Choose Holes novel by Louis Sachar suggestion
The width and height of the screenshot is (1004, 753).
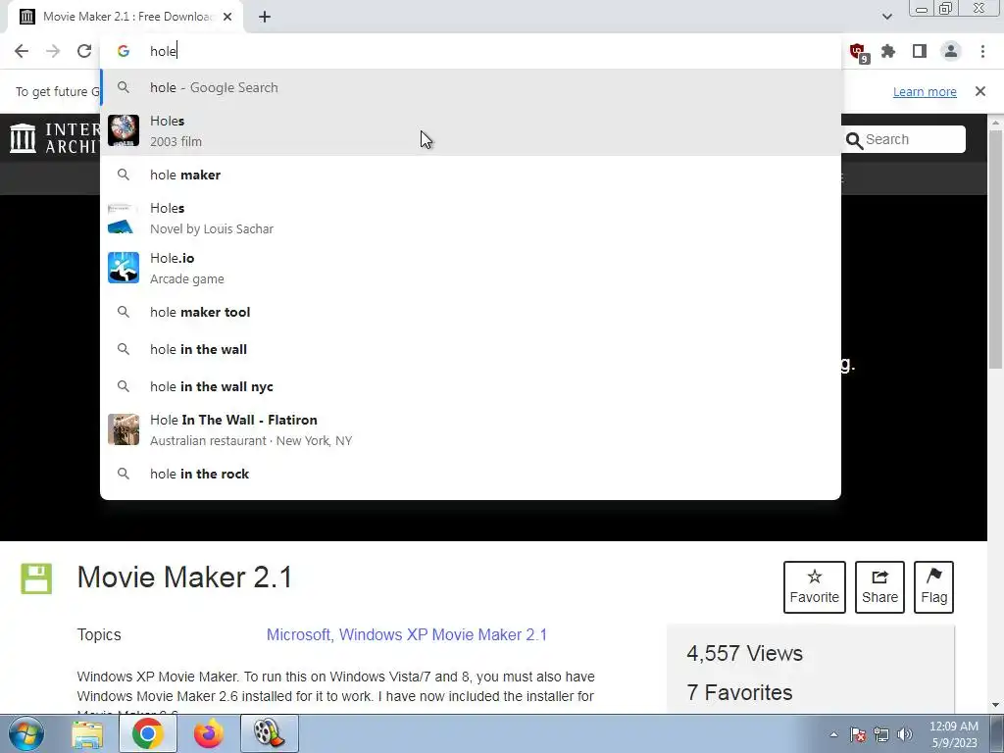471,219
